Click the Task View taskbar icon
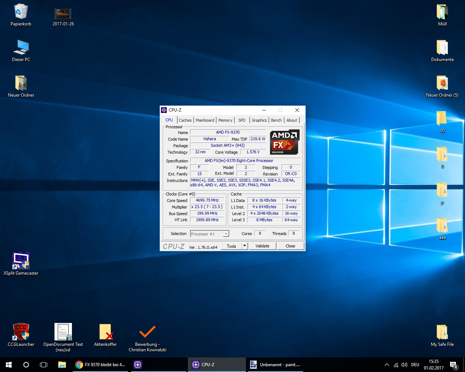This screenshot has height=372, width=465. (44, 365)
